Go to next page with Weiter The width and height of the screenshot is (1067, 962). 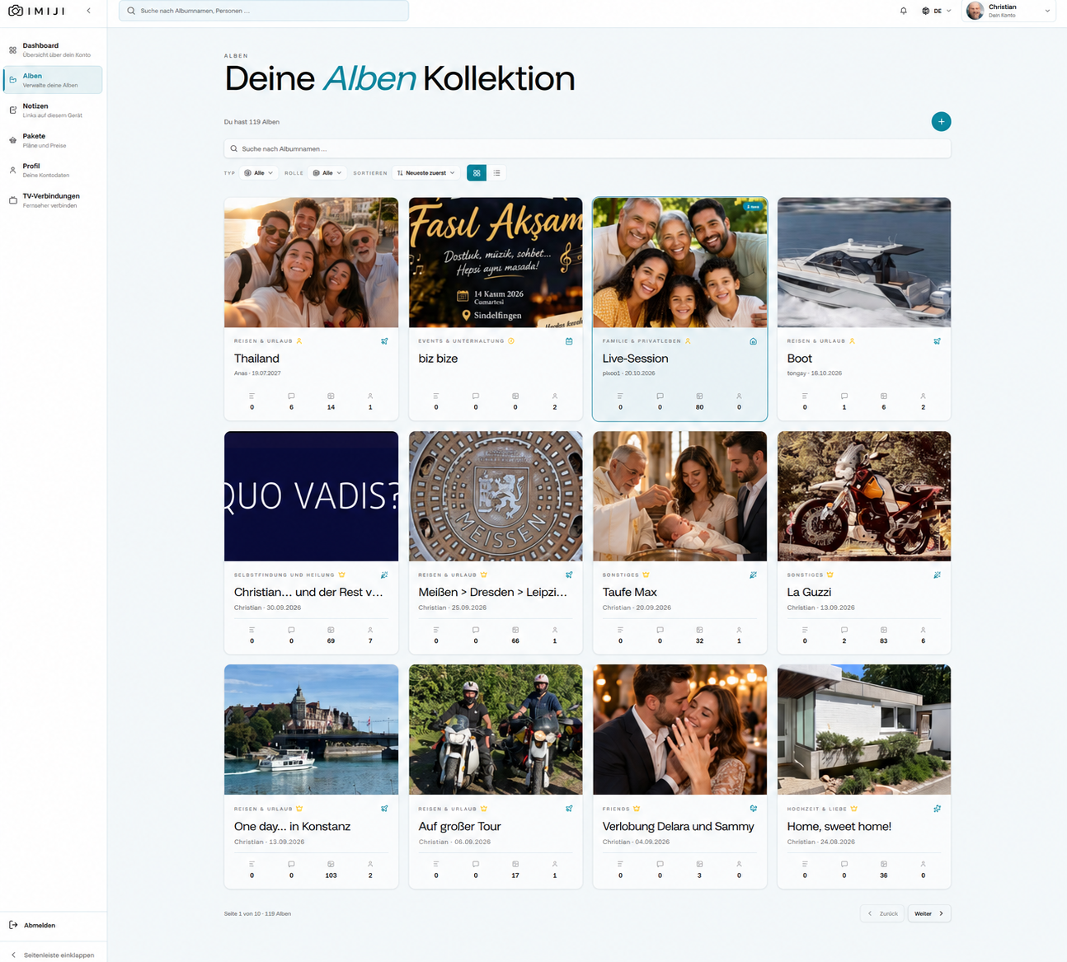[929, 913]
